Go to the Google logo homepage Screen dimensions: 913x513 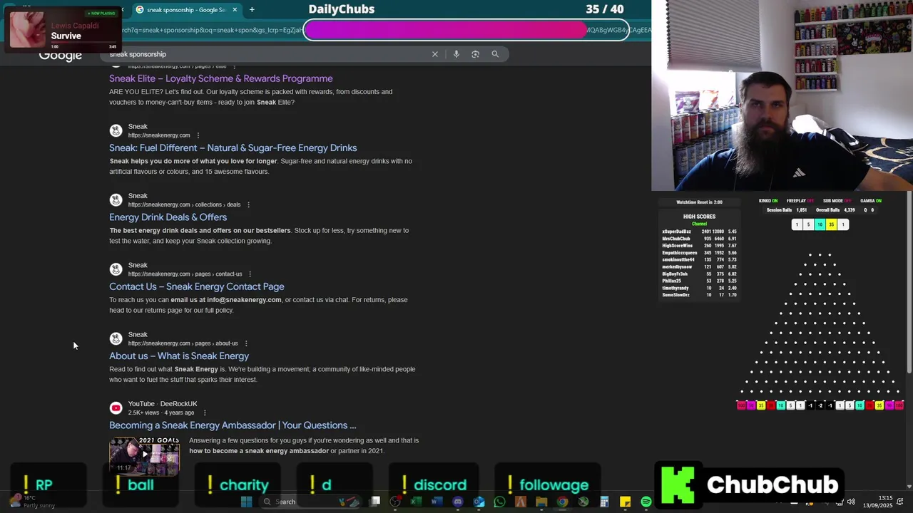click(61, 56)
